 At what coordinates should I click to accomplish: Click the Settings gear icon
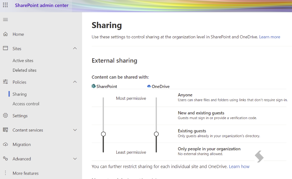pyautogui.click(x=5, y=115)
